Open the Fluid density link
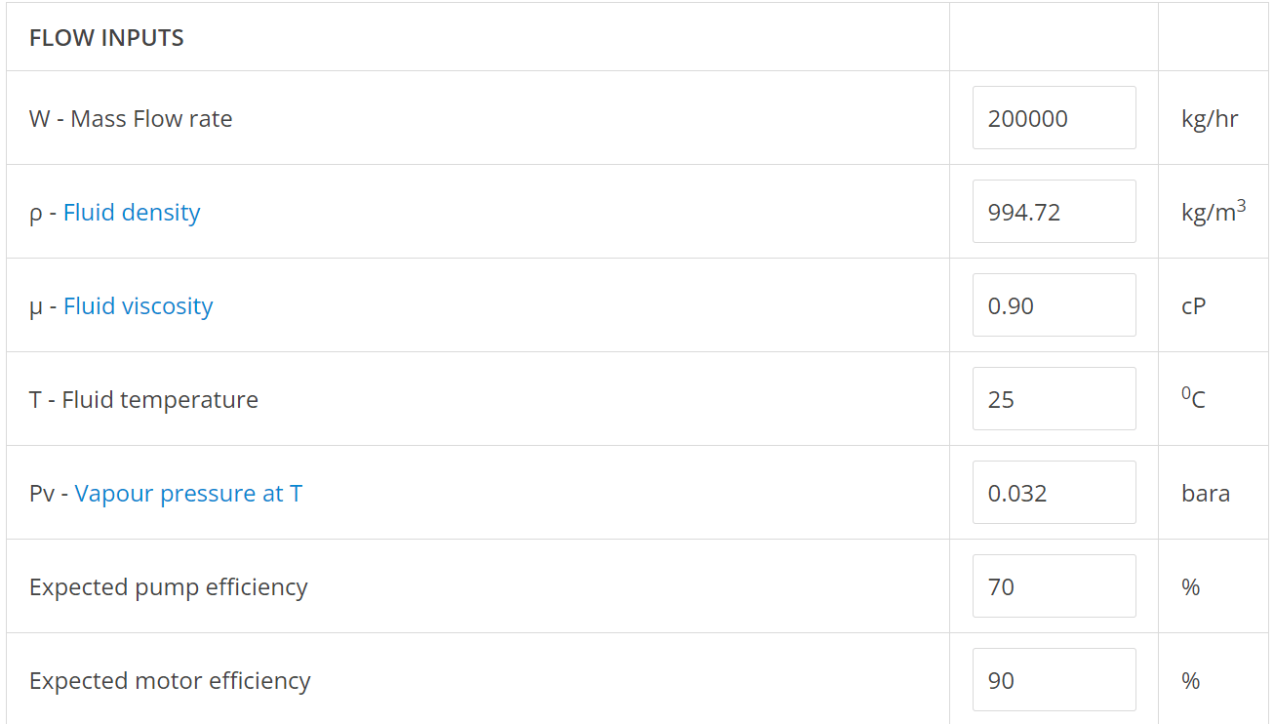Image resolution: width=1274 pixels, height=724 pixels. [132, 213]
